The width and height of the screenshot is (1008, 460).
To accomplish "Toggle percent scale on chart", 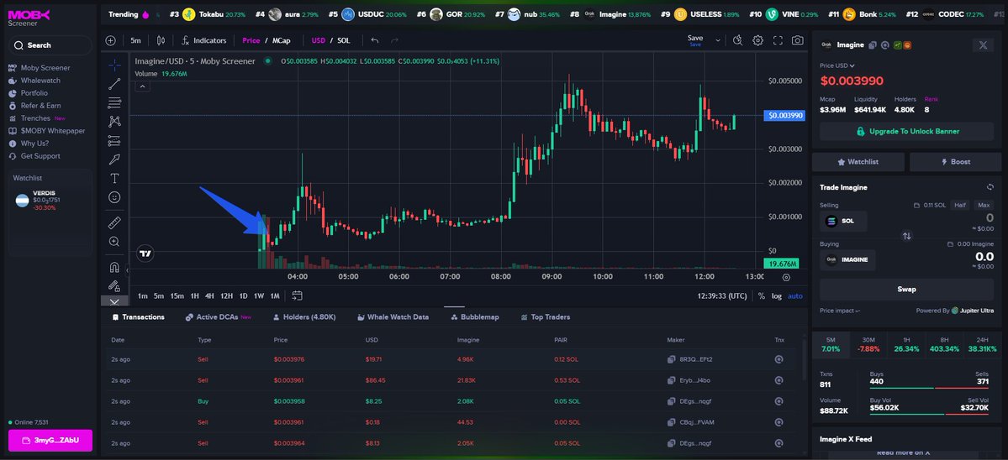I will tap(762, 295).
